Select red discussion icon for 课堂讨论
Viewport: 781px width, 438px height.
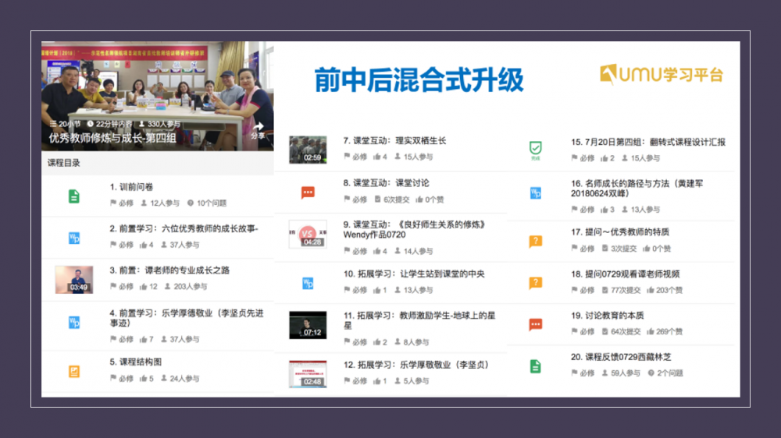(308, 192)
